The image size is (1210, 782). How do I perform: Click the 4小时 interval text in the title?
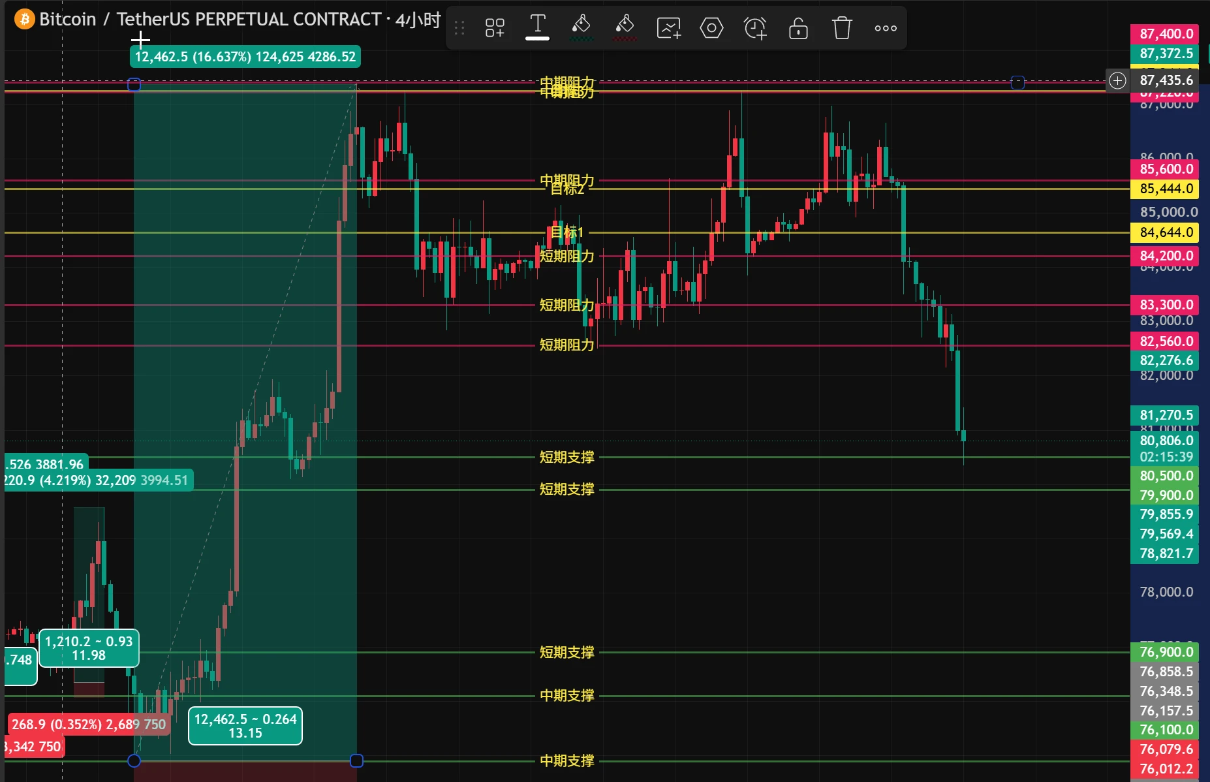pyautogui.click(x=418, y=20)
